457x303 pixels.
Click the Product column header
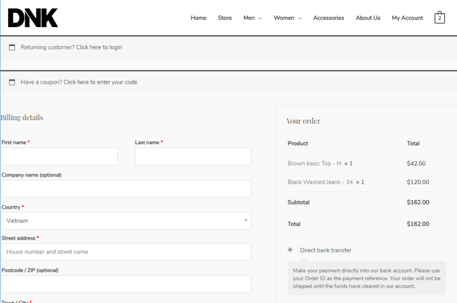[298, 143]
